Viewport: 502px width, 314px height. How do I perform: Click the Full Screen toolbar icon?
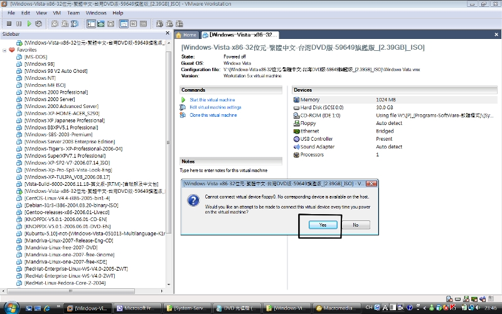tap(110, 24)
